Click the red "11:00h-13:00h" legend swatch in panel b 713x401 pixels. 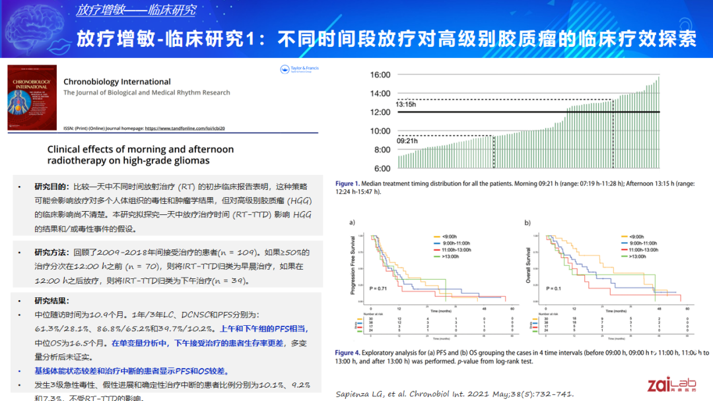point(625,250)
